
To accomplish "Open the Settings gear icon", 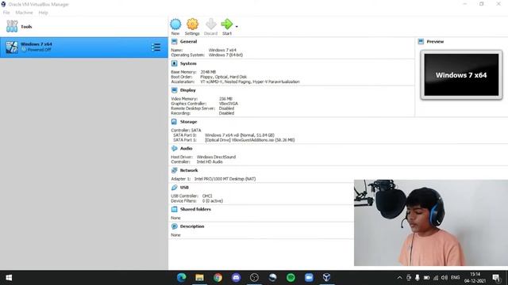I will [192, 25].
